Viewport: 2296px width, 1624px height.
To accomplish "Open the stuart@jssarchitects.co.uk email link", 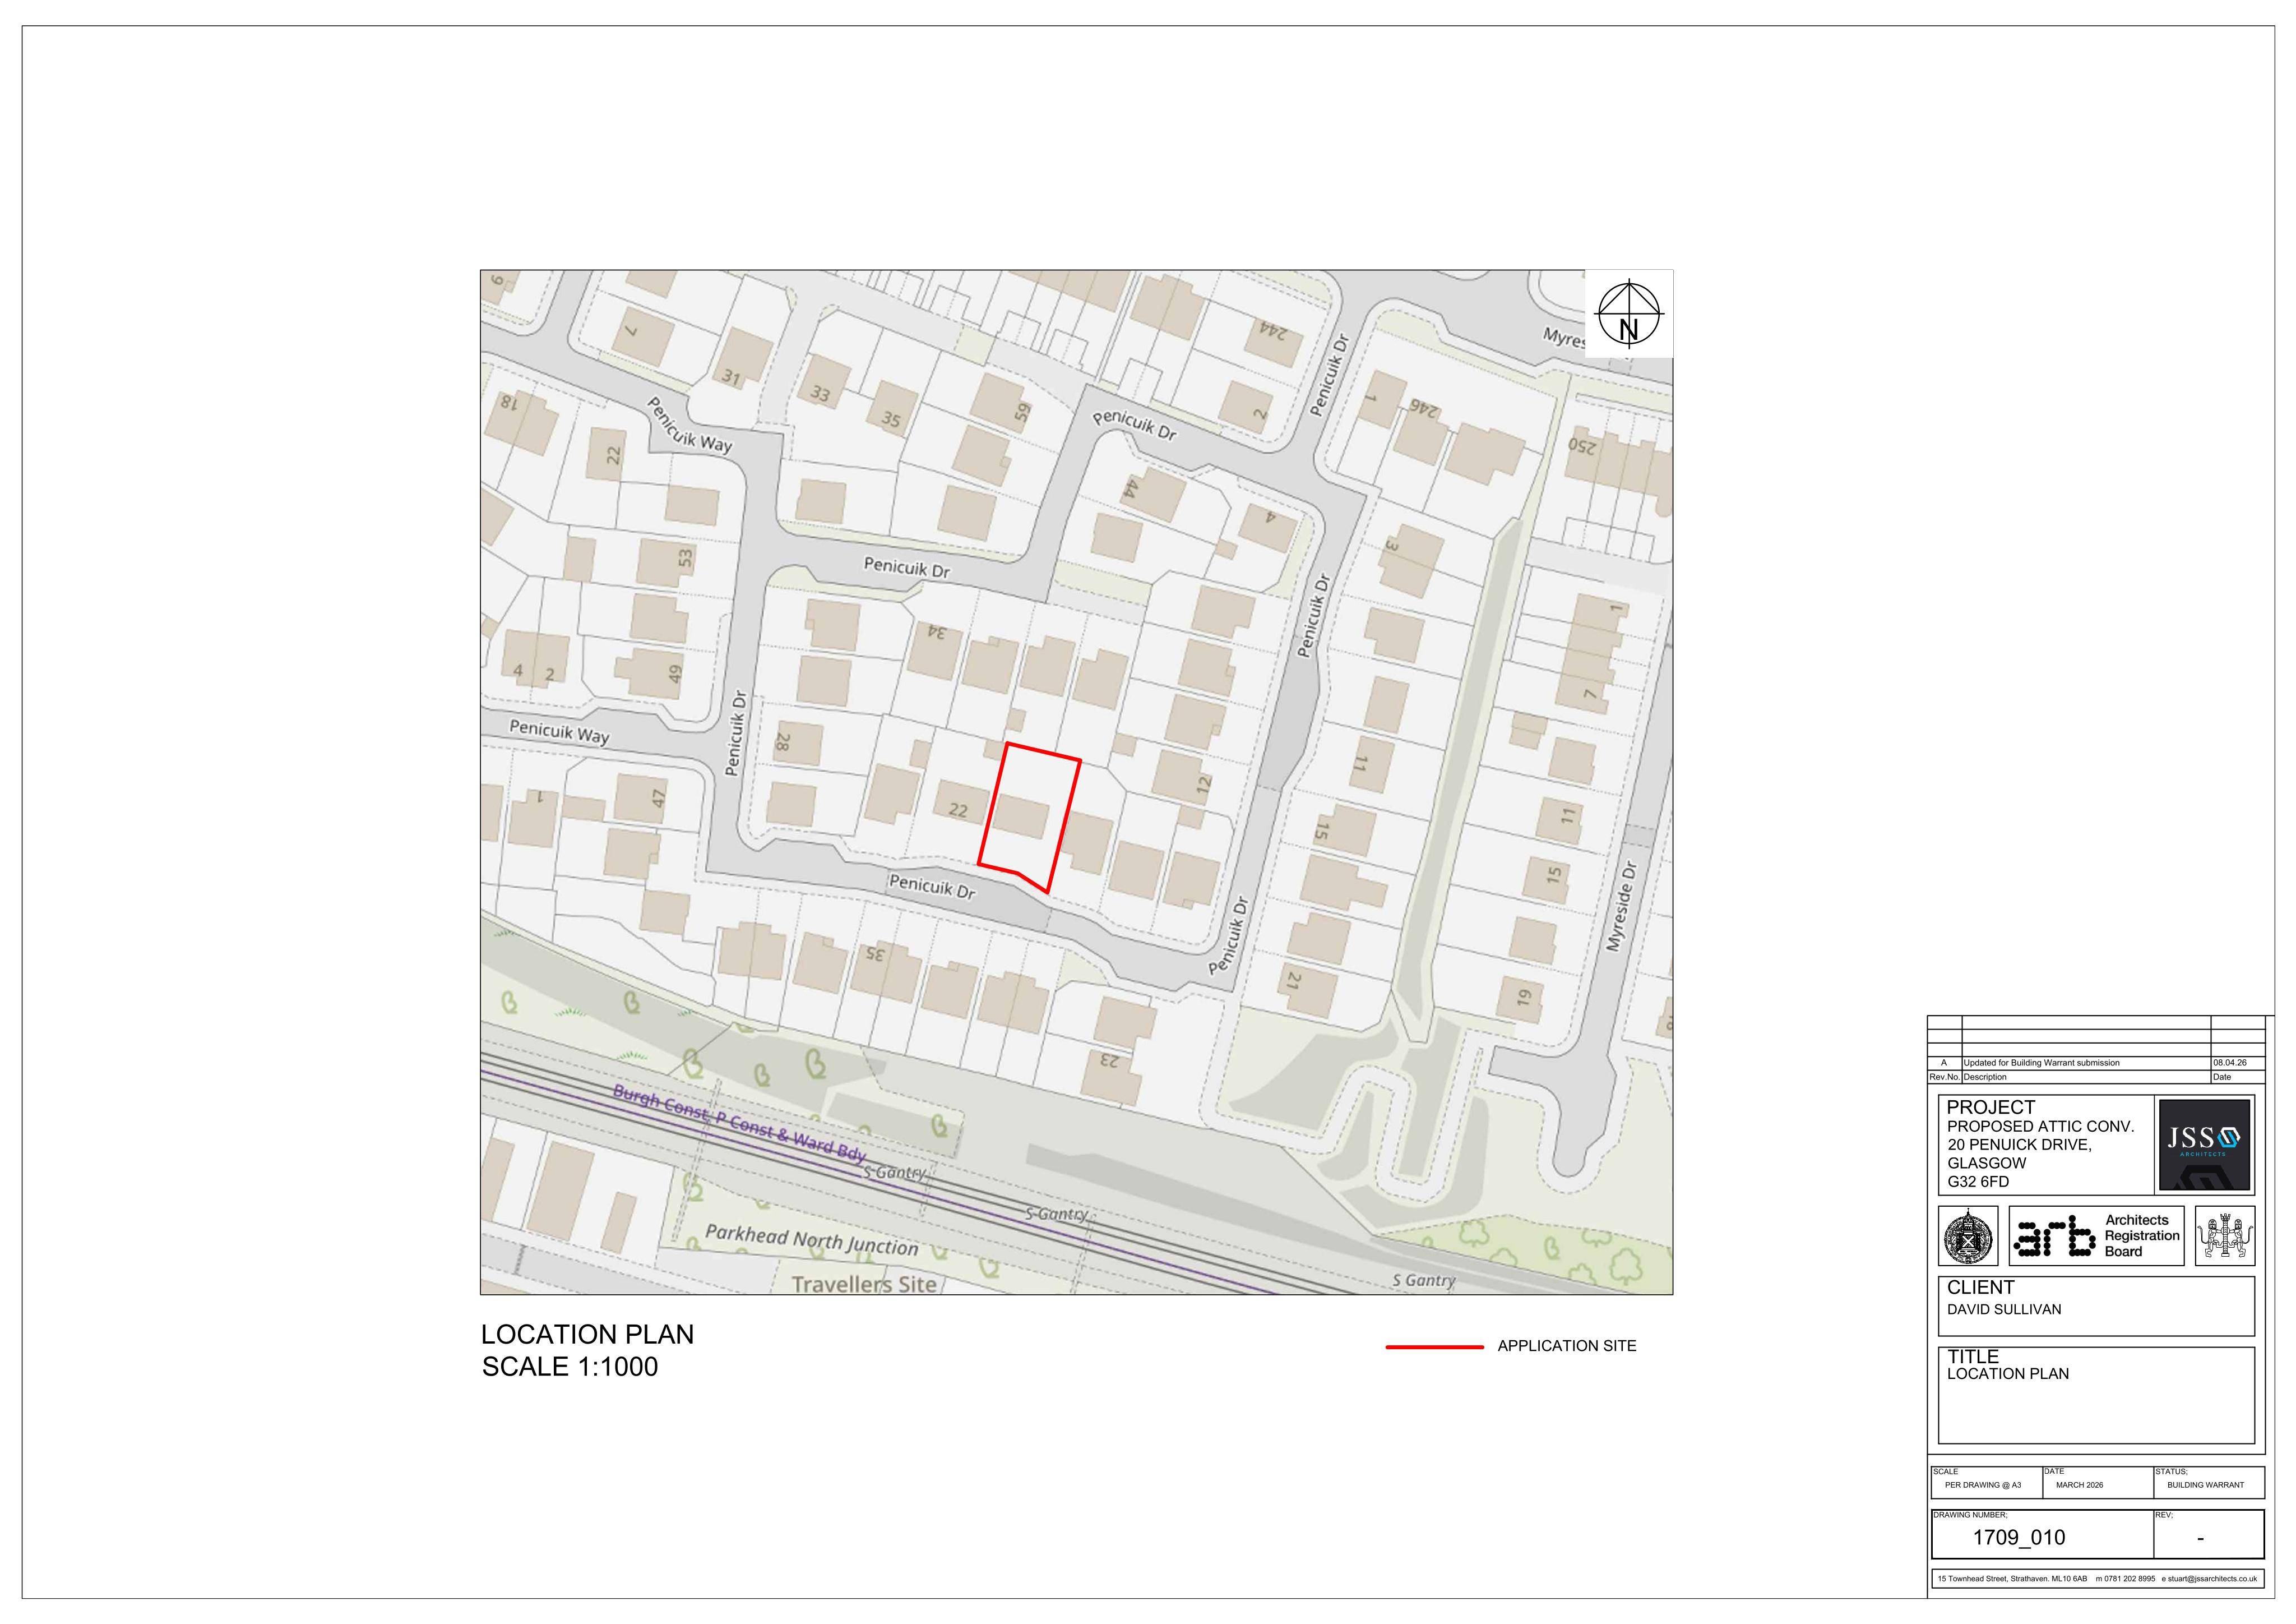I will 2212,1579.
